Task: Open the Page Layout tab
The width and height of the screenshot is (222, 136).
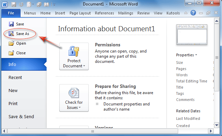Action: tap(80, 13)
